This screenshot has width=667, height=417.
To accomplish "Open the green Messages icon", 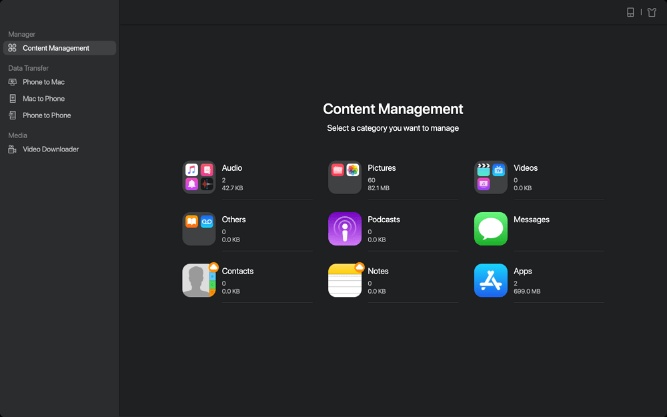I will point(490,229).
